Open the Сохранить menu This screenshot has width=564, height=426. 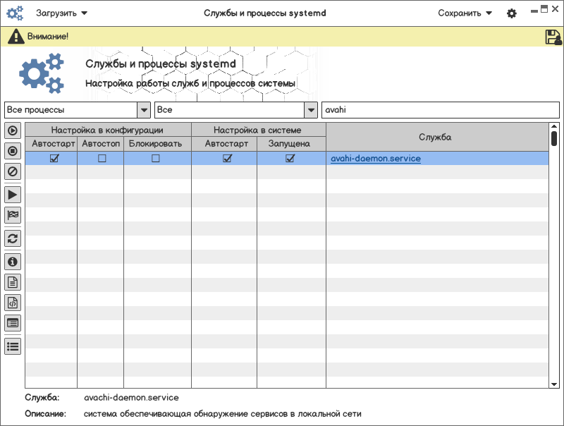465,13
